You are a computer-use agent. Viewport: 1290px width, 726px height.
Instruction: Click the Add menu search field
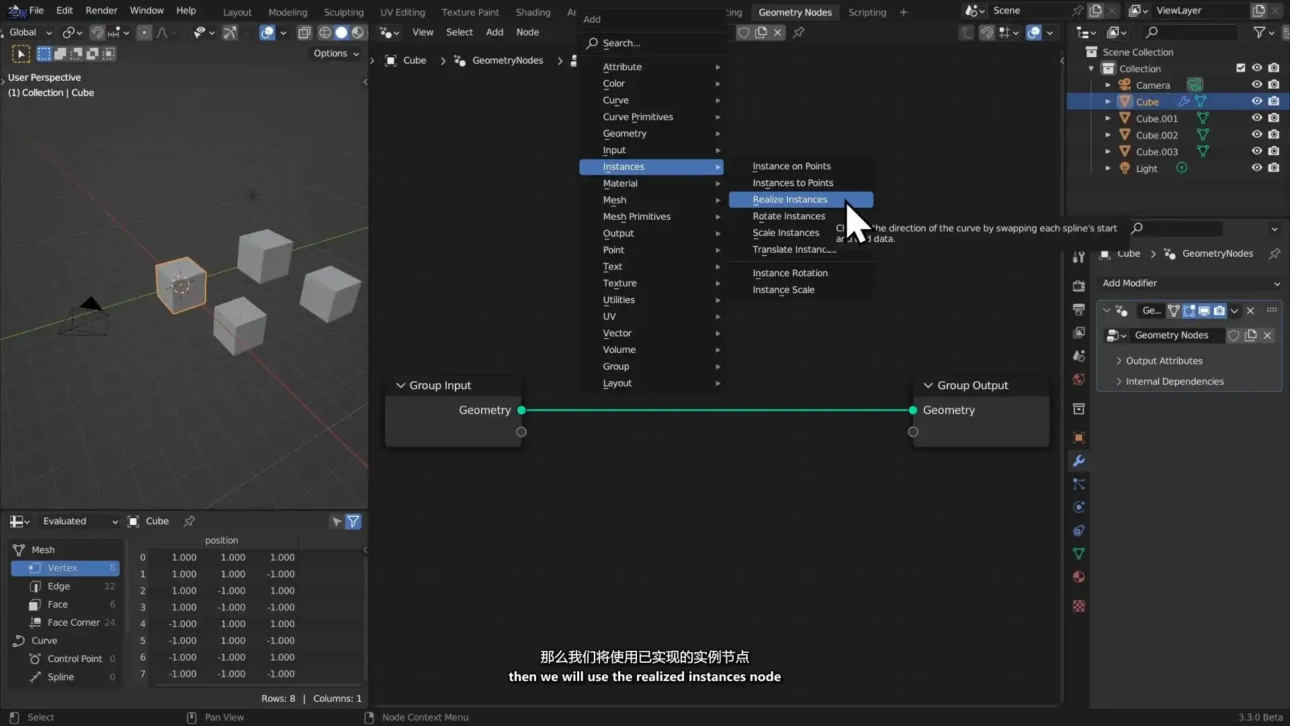point(652,43)
